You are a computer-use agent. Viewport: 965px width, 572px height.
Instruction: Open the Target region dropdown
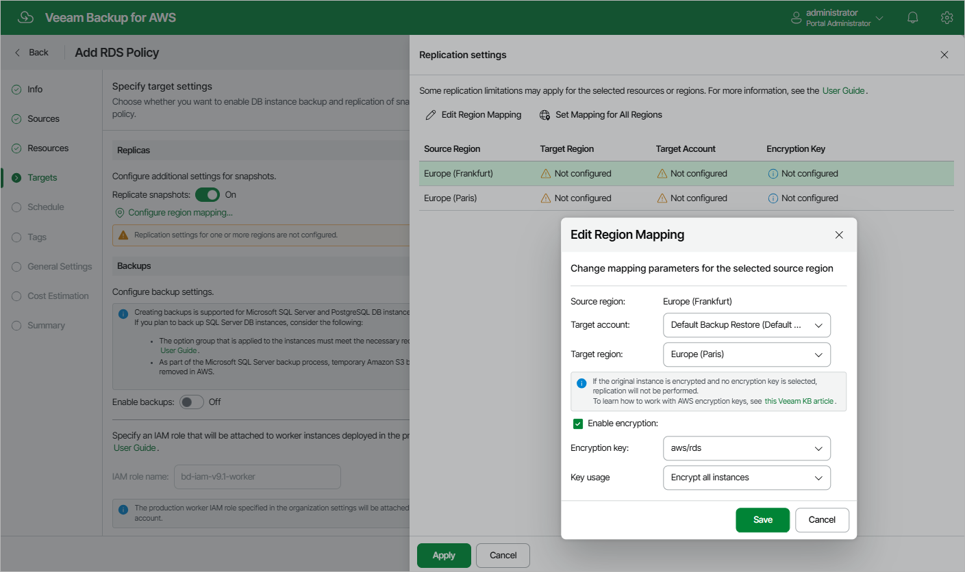click(747, 354)
